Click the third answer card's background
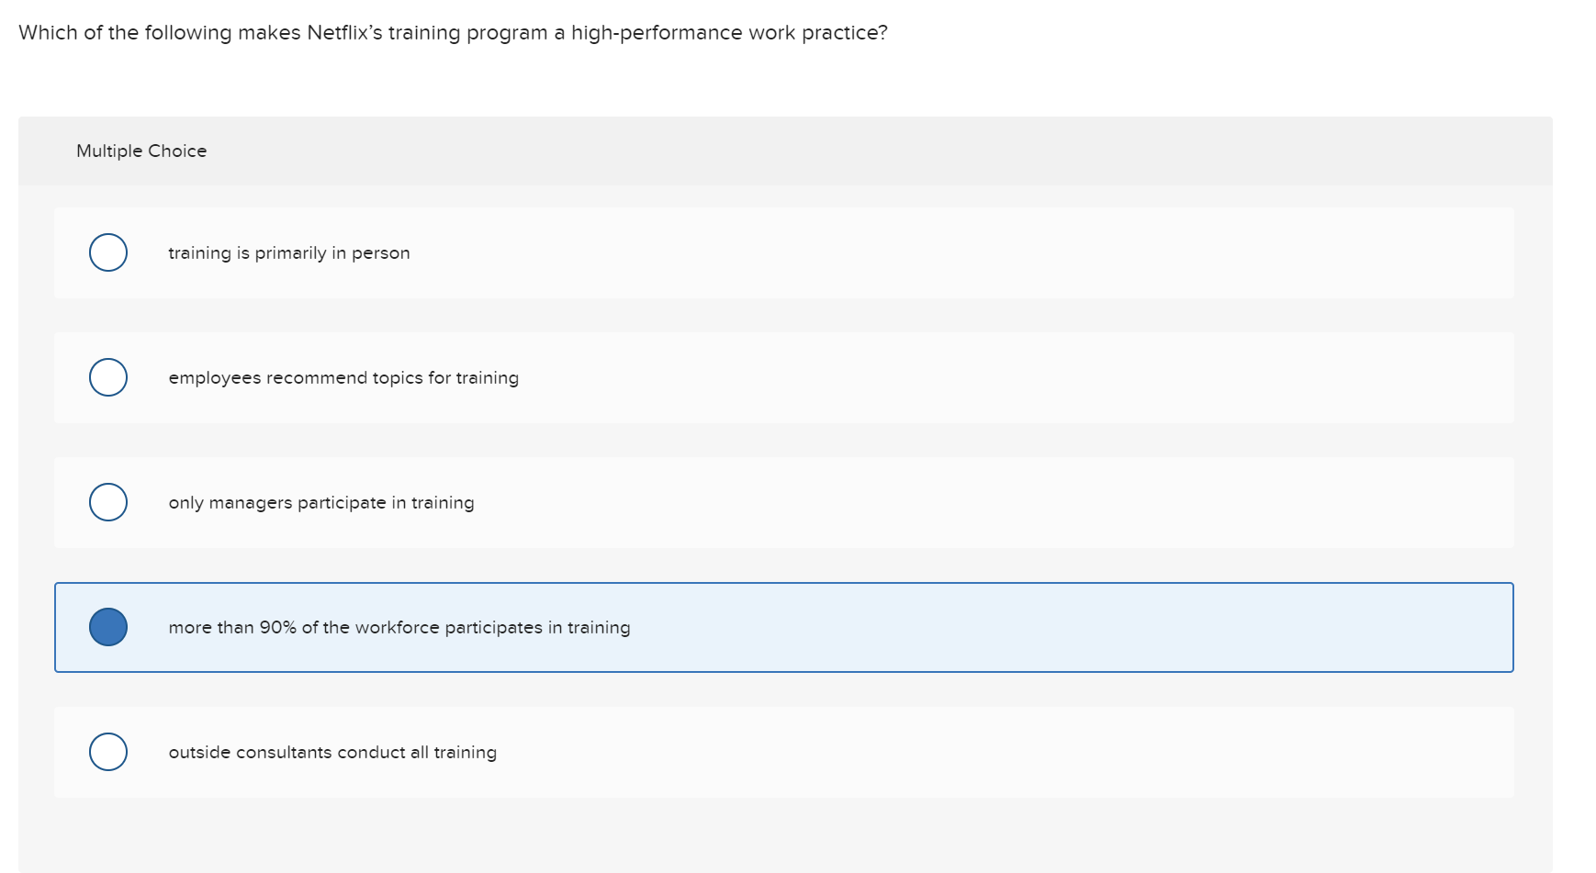Screen dimensions: 1596x873 pyautogui.click(x=918, y=502)
